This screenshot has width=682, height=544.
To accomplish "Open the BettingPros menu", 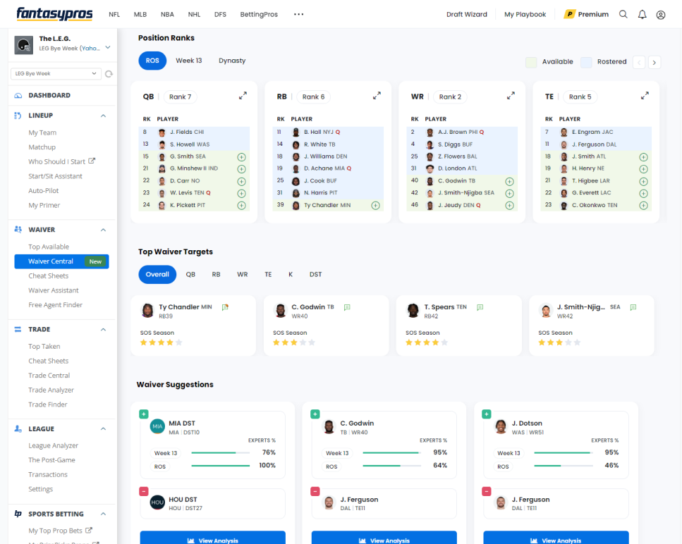I will point(259,14).
